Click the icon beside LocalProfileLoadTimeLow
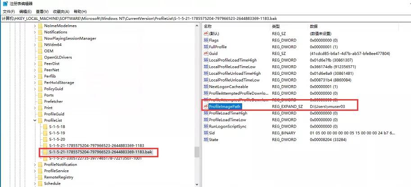Viewport: 411px width, 187px height. [x=206, y=67]
